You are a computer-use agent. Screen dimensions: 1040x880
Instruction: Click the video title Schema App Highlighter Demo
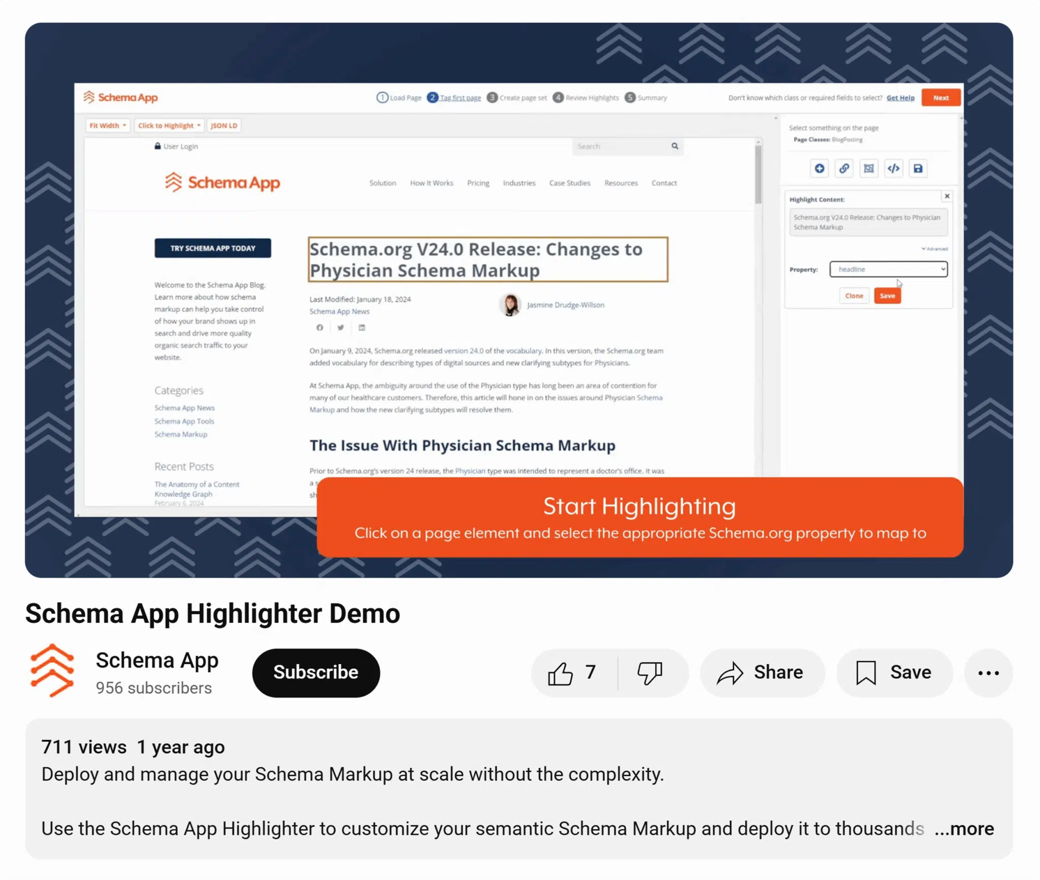point(213,613)
